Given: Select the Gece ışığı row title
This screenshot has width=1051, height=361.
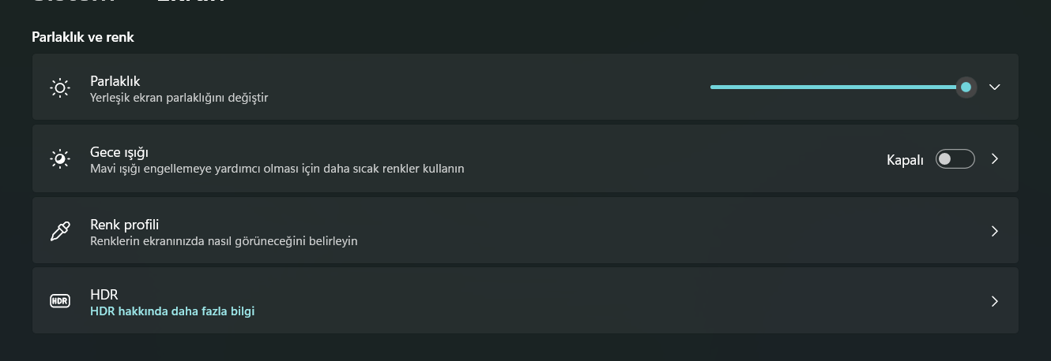Looking at the screenshot, I should point(119,152).
